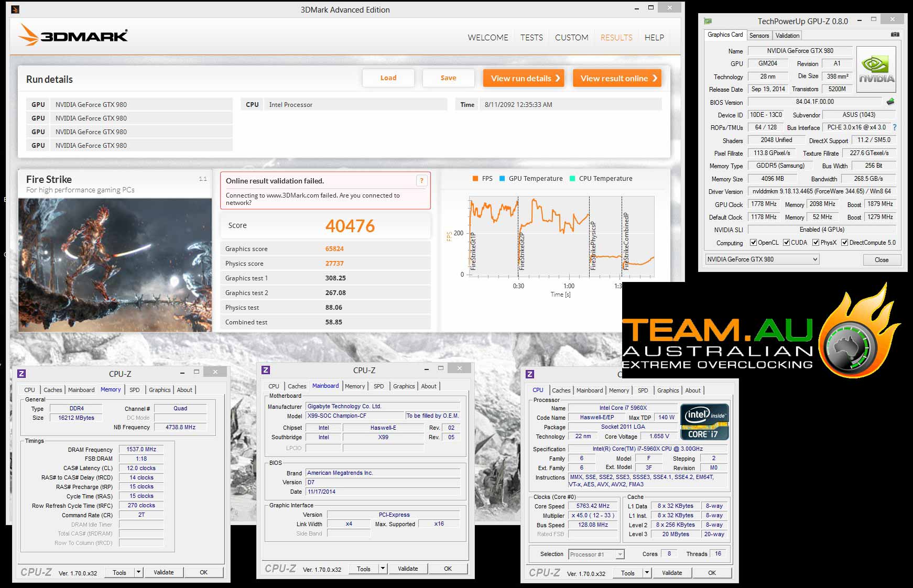Click the Core Speed 5763.42 MHz value
The height and width of the screenshot is (588, 913).
(x=593, y=506)
